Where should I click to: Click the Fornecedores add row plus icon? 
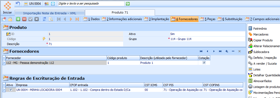227,51
